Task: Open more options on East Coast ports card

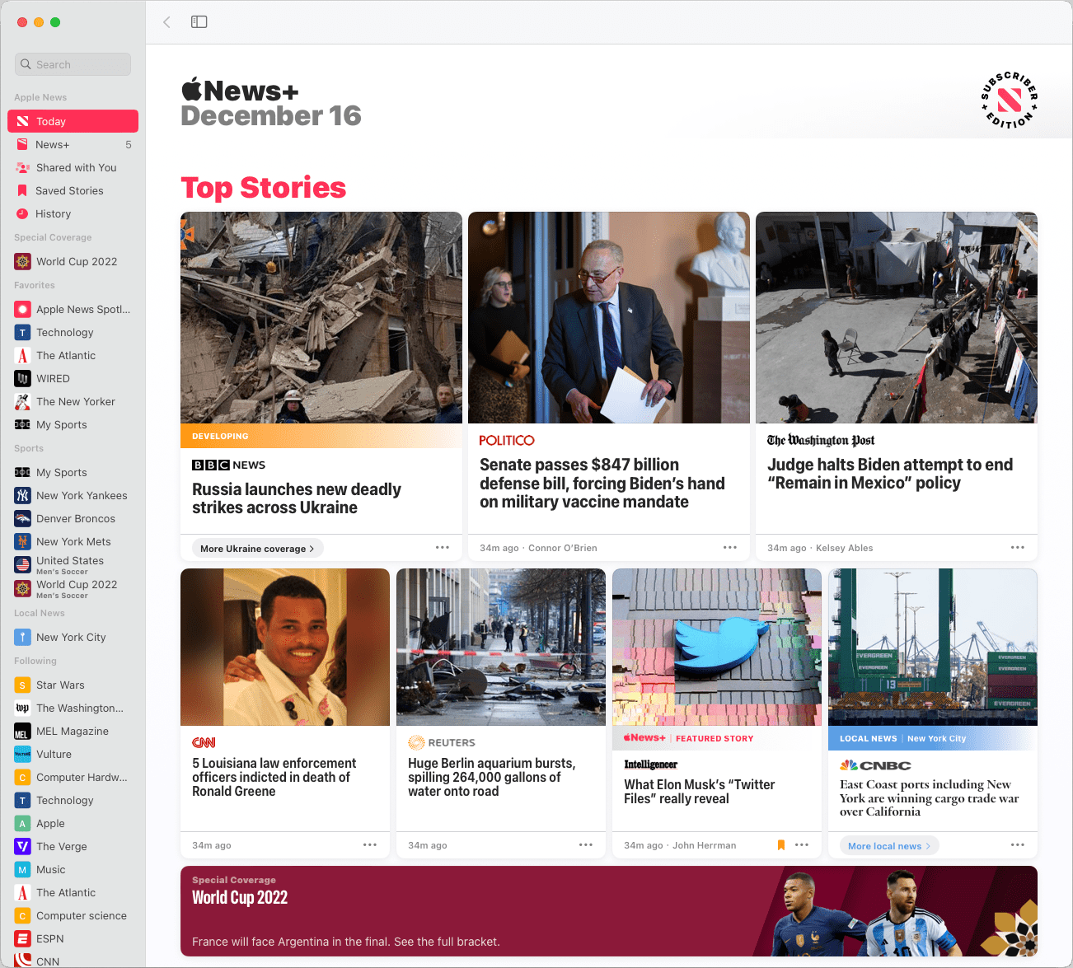Action: click(1018, 845)
